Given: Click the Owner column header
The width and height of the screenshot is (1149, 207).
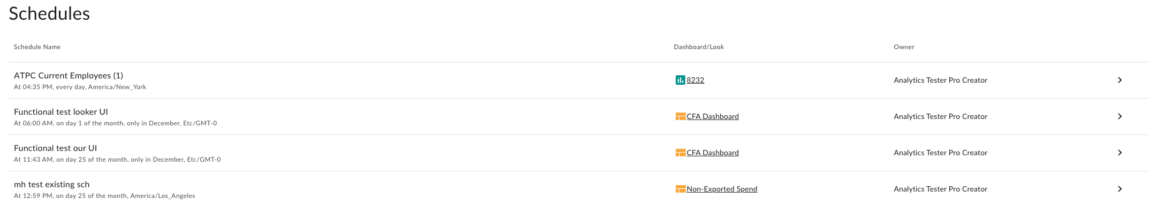Looking at the screenshot, I should [x=904, y=47].
